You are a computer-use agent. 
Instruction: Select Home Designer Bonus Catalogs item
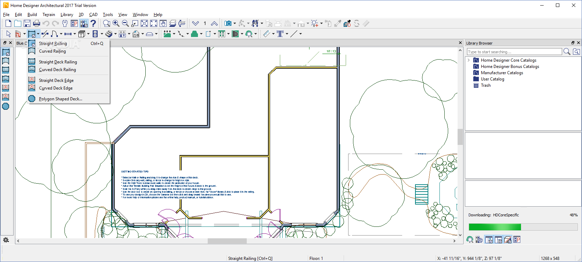click(510, 67)
